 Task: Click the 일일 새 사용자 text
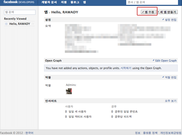[x=77, y=112]
